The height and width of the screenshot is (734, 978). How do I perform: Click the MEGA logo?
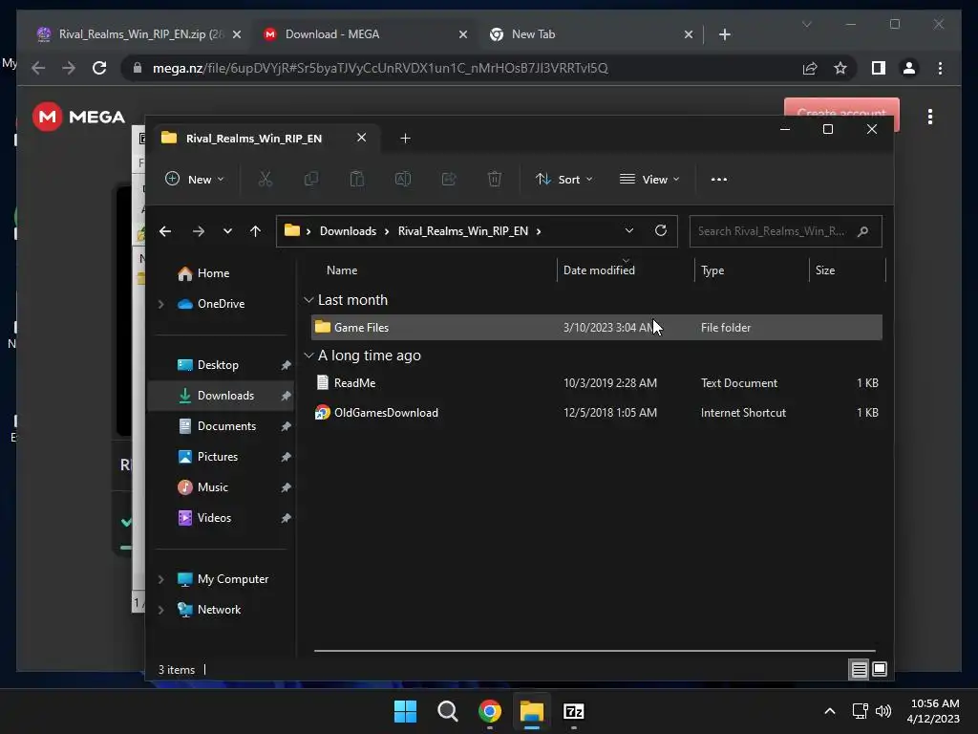(79, 117)
